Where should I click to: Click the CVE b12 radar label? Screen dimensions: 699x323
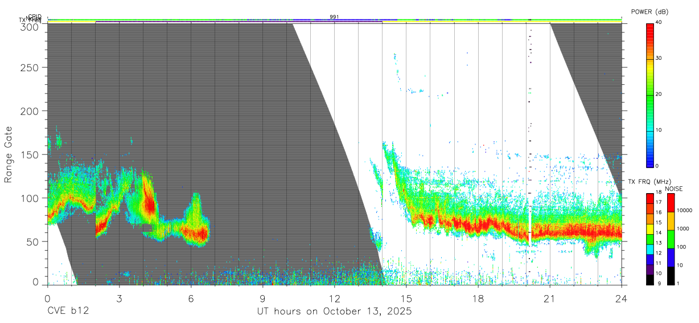point(68,312)
